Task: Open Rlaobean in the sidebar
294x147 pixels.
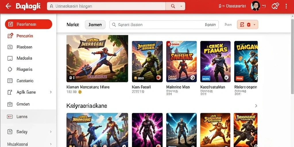Action: [24, 47]
